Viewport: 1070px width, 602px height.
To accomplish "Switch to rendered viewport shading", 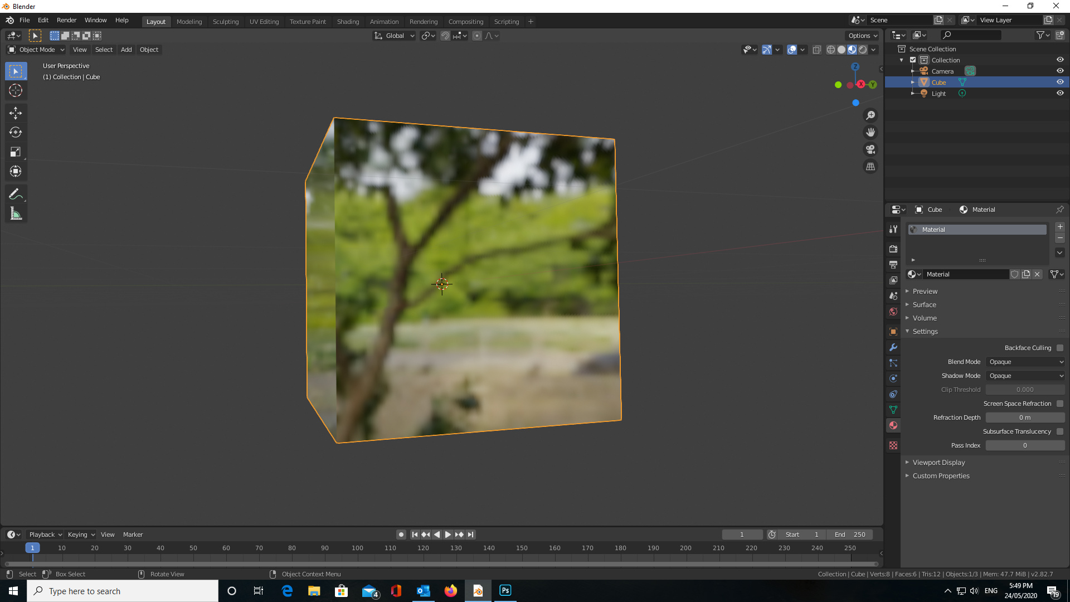I will [x=863, y=50].
